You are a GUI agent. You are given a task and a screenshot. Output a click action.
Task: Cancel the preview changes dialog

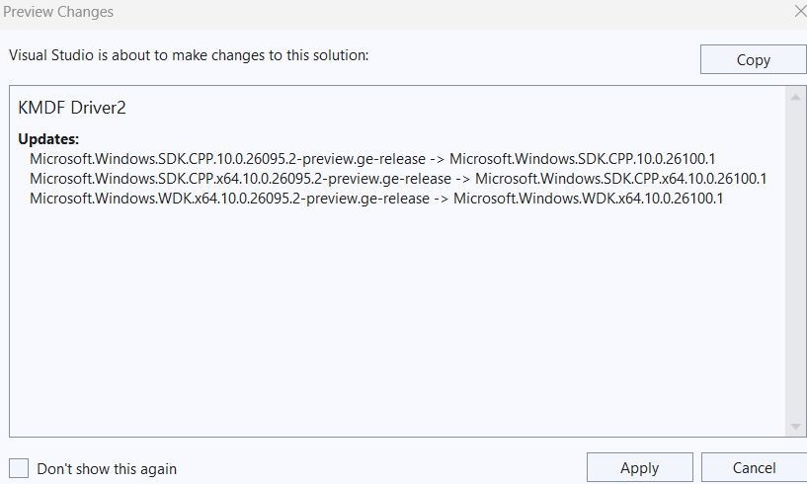coord(753,467)
